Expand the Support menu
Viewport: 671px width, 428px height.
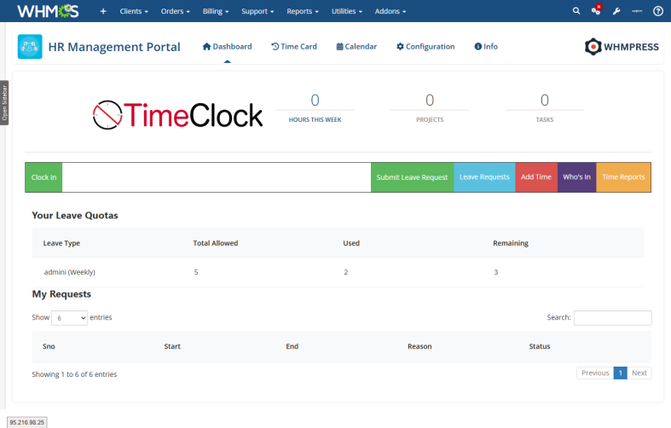click(257, 11)
